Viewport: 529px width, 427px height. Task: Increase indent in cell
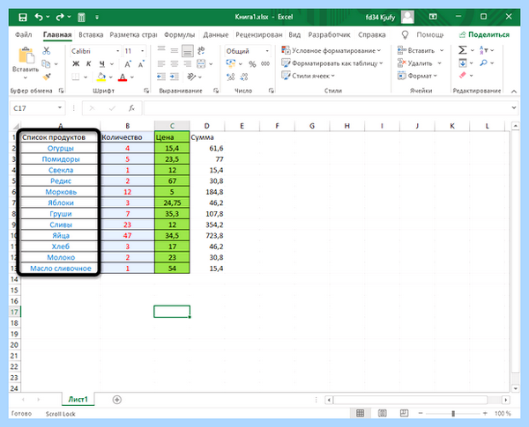coord(175,77)
